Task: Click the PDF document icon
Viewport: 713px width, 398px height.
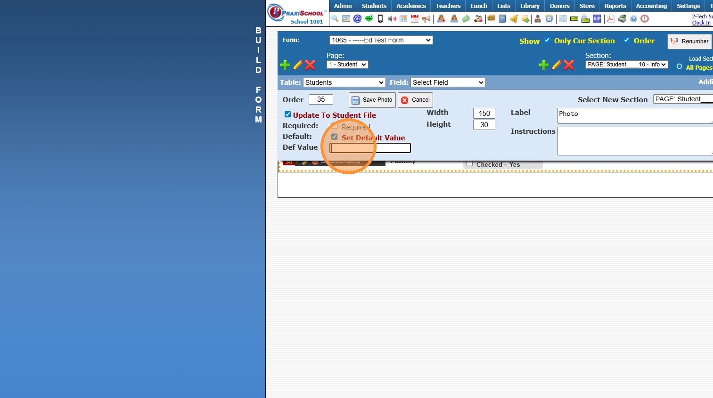Action: click(610, 19)
